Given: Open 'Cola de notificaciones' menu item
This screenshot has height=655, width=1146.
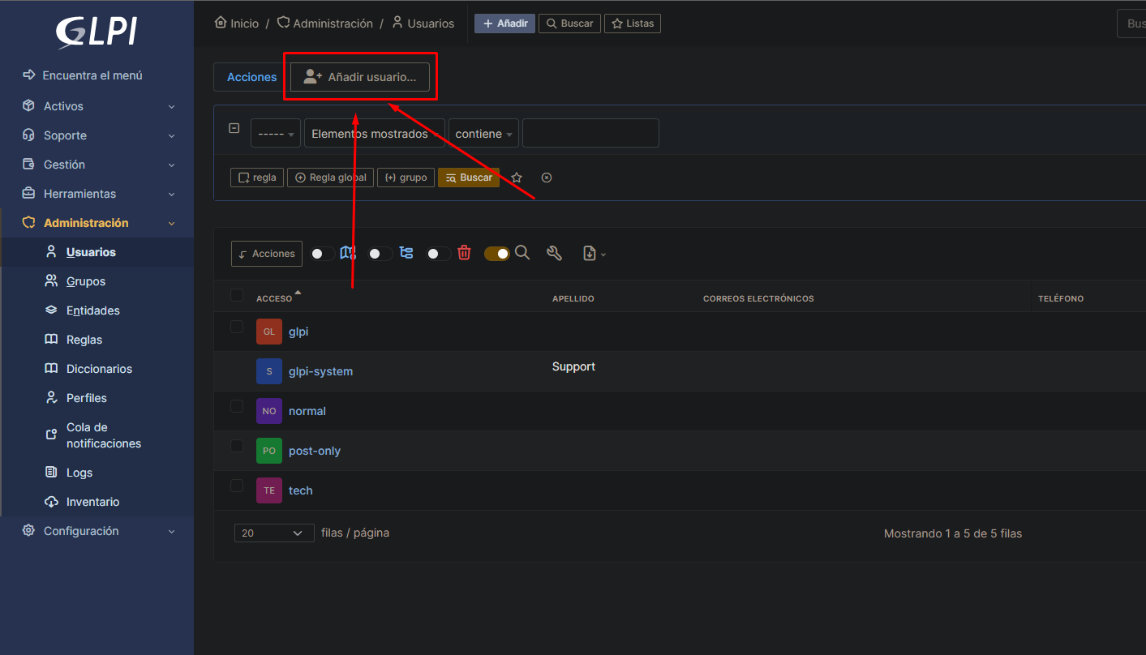Looking at the screenshot, I should point(104,435).
